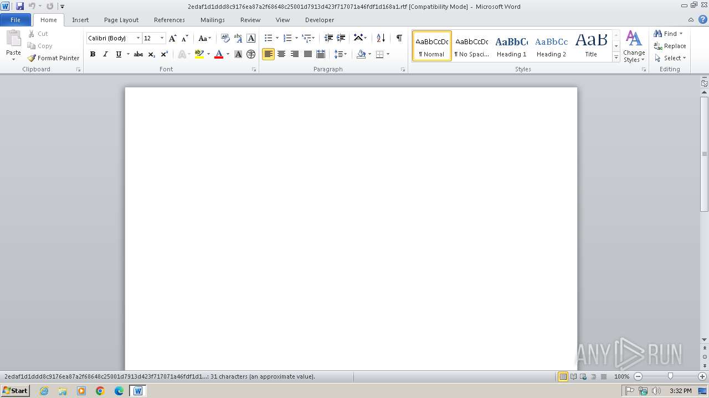Expand the Borders dropdown arrow
709x398 pixels.
tap(388, 54)
